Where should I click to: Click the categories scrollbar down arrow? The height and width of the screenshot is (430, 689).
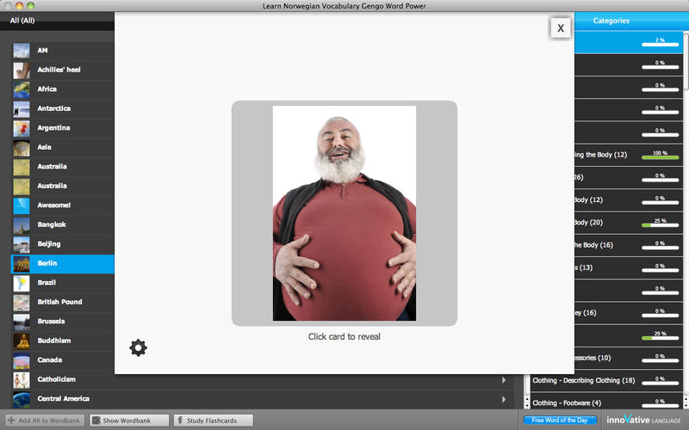pos(686,404)
